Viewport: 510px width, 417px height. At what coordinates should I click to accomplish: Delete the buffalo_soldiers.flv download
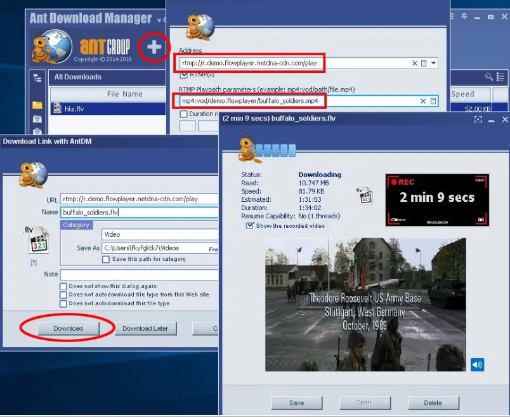(433, 403)
